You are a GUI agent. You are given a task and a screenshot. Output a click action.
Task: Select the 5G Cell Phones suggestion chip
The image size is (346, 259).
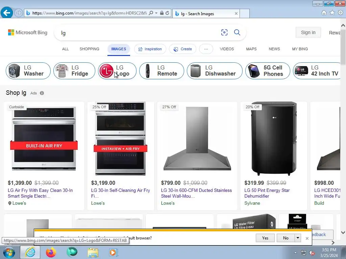pos(268,71)
